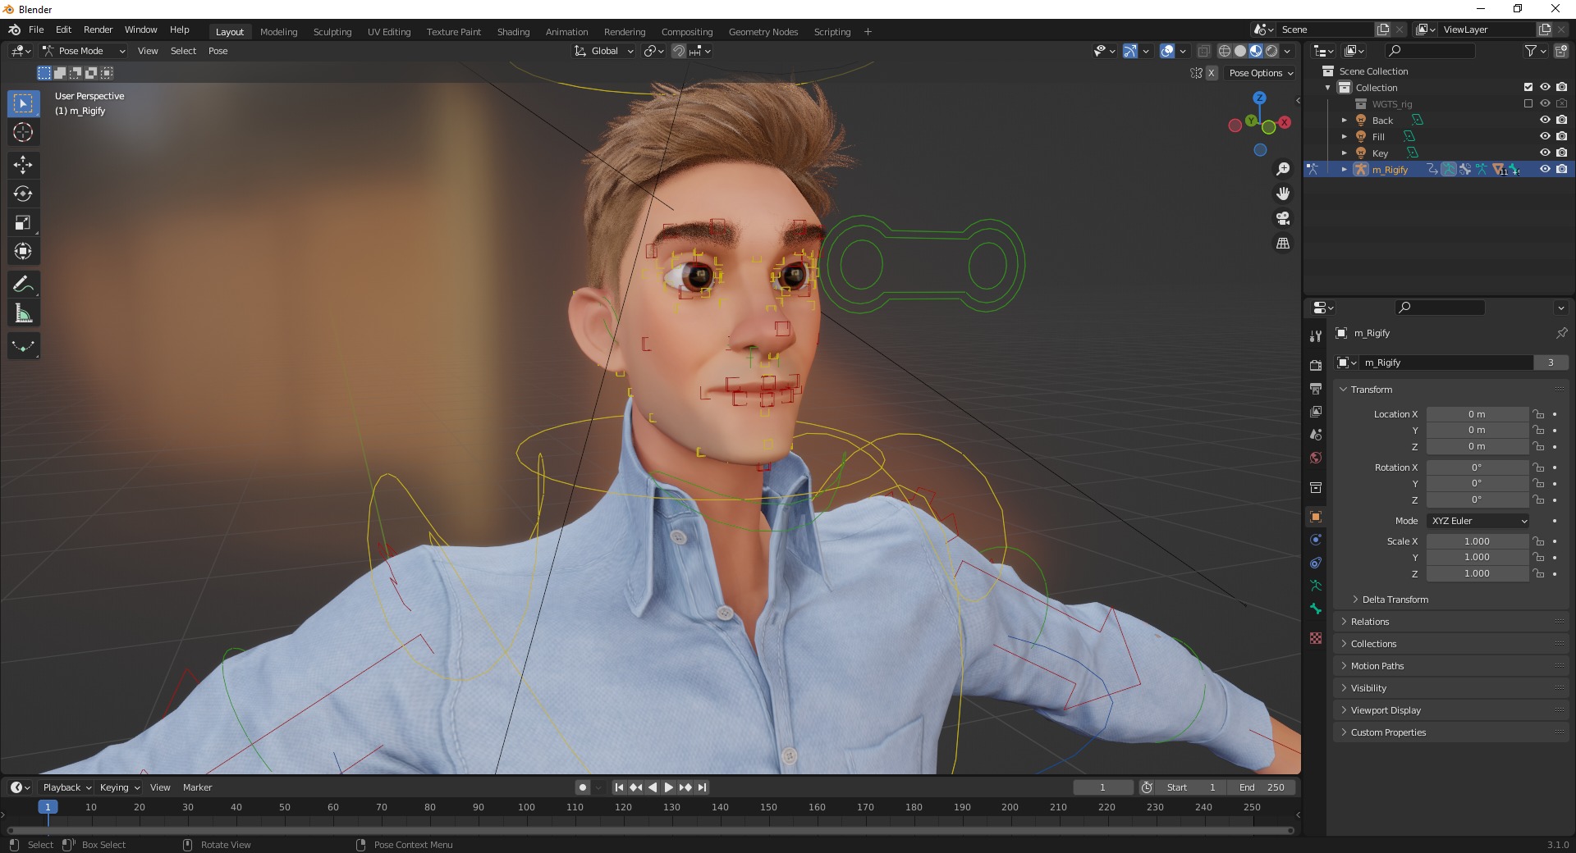Hide the Fill light in viewport

tap(1545, 137)
